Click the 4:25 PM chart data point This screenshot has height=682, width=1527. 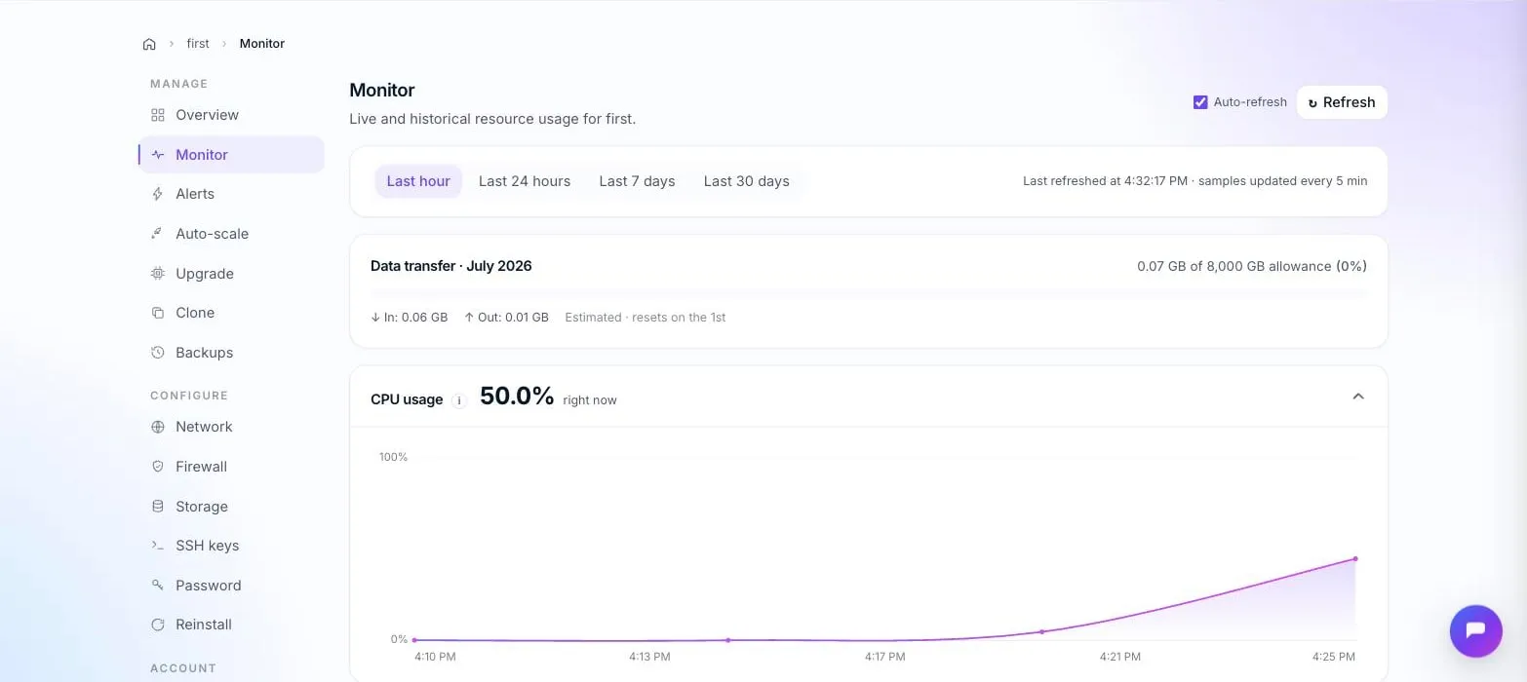click(x=1355, y=559)
